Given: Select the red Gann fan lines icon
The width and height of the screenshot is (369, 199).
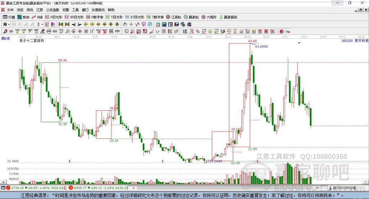Looking at the screenshot, I should pyautogui.click(x=132, y=32).
